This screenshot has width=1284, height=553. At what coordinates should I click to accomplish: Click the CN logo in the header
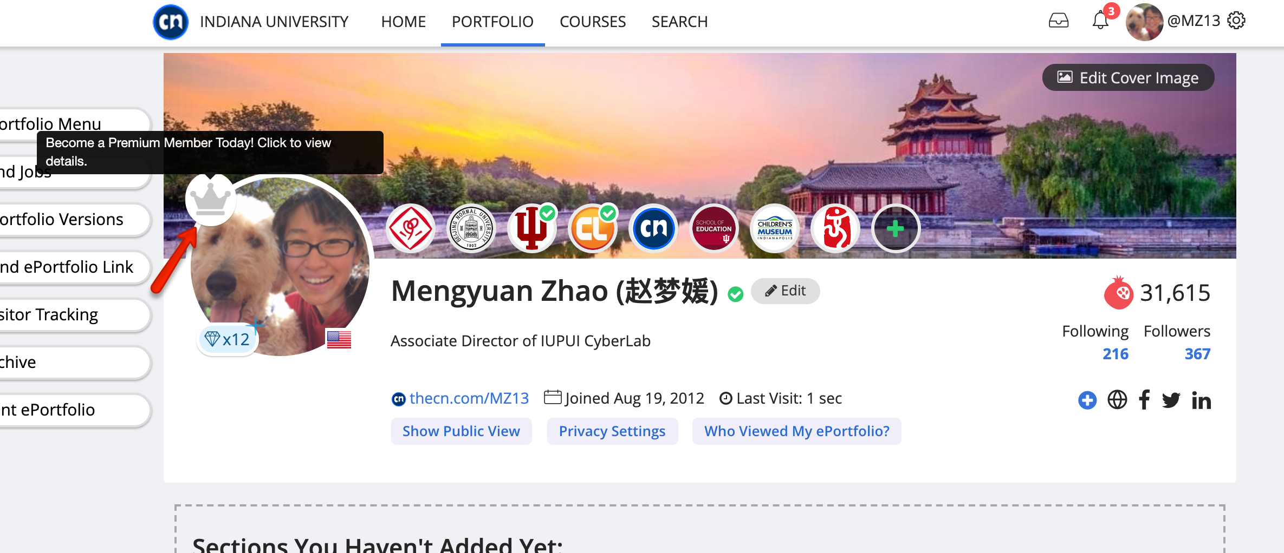coord(171,22)
